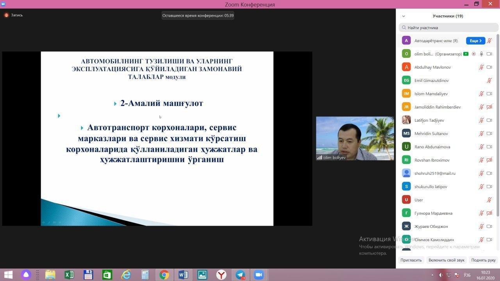Collapse the Участники panel using the chevron
Screen dimensions: 500x281
[x=404, y=16]
